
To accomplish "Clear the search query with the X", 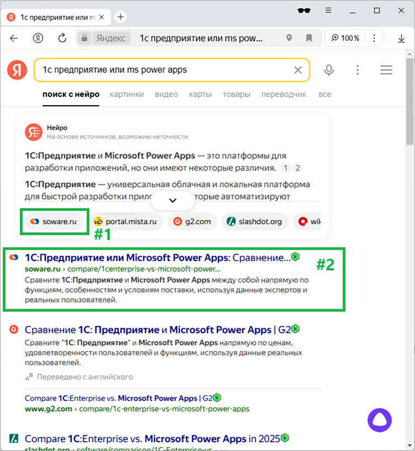I will [297, 70].
